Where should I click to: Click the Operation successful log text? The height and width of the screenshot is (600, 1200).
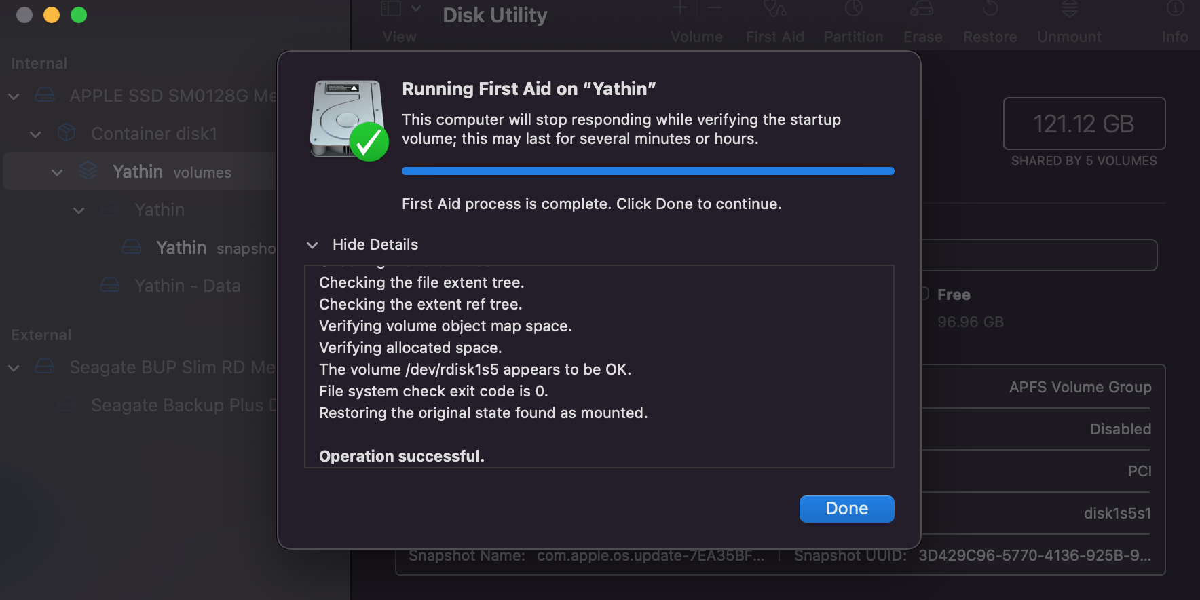coord(402,456)
